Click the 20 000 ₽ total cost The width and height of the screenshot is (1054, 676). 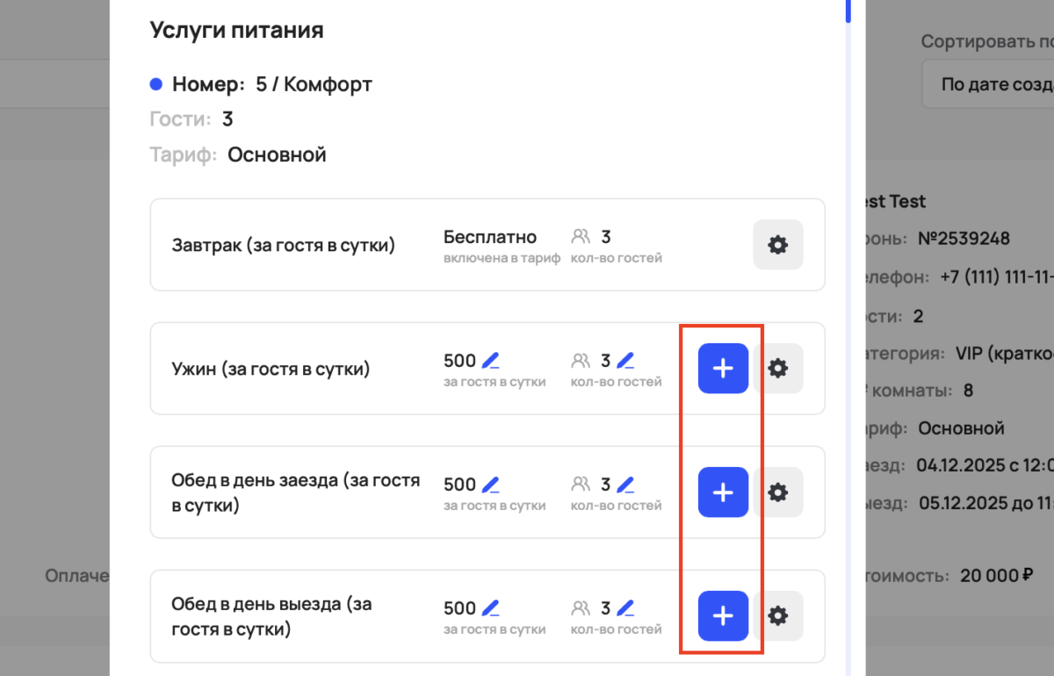point(995,576)
